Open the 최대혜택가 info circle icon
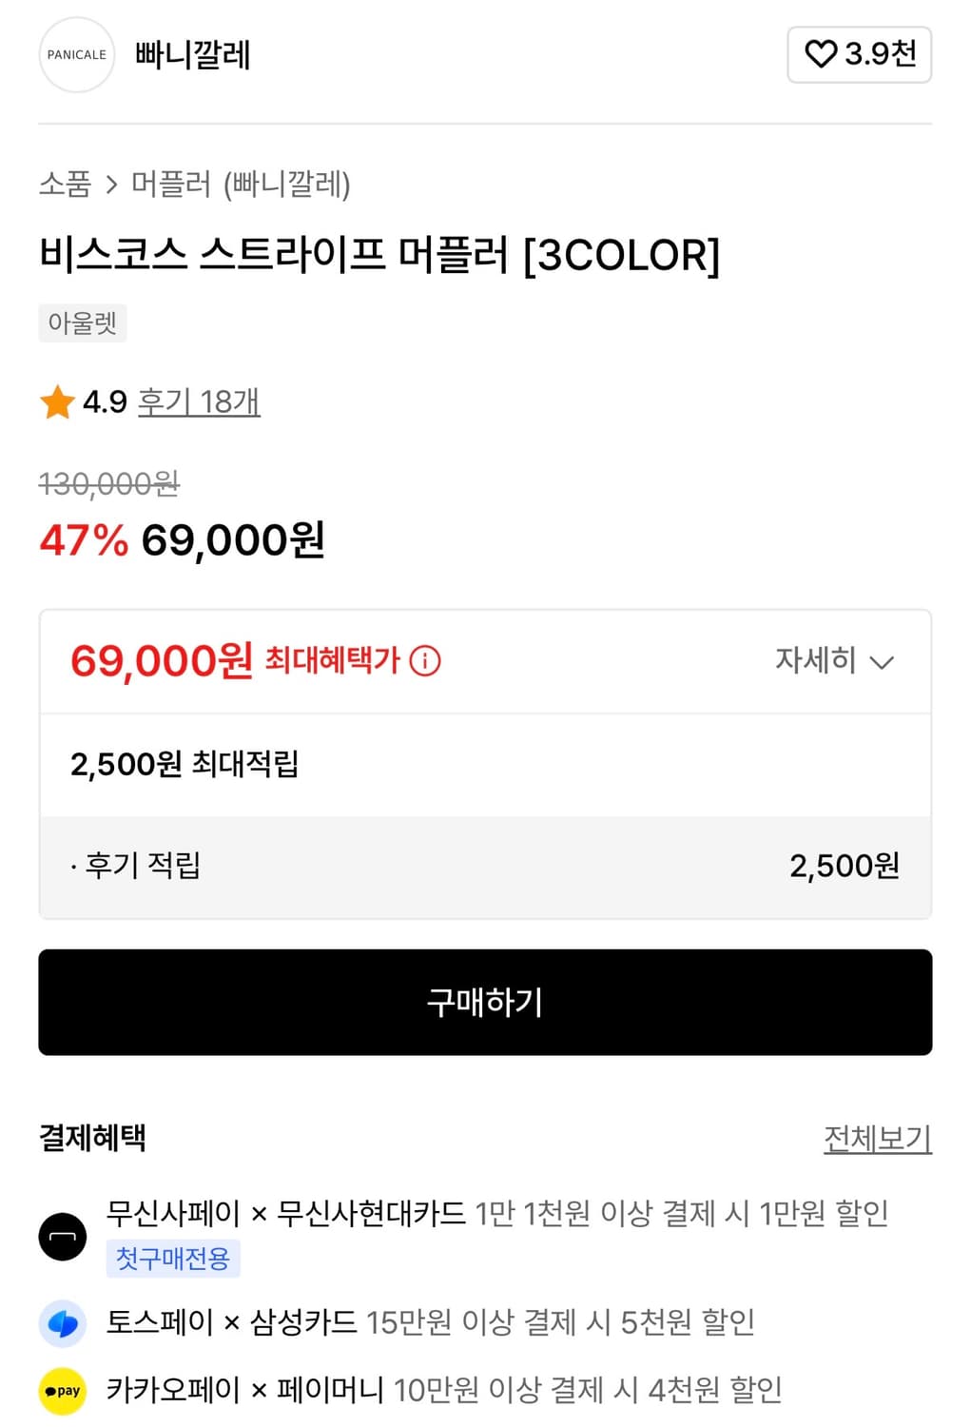 (425, 661)
